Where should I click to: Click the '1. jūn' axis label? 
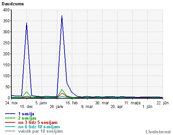click(147, 107)
